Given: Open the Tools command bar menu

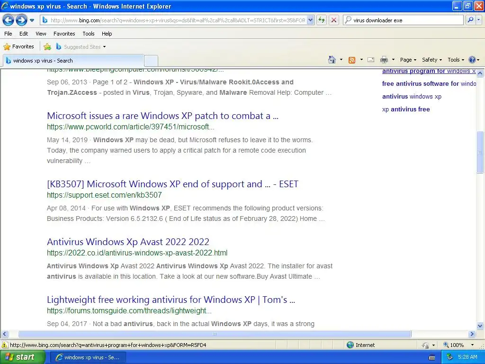Looking at the screenshot, I should pos(456,60).
